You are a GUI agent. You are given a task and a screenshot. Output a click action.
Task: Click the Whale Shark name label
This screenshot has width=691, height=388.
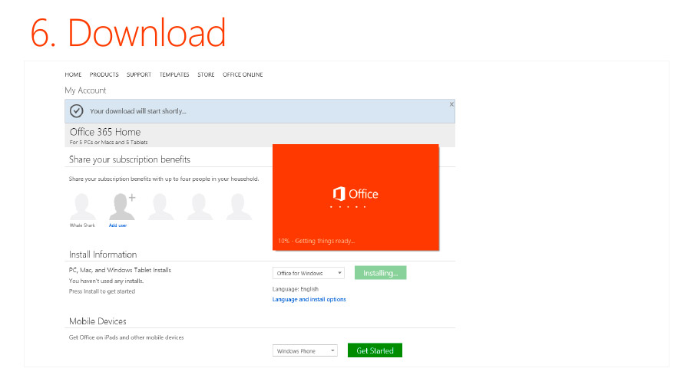click(x=82, y=225)
